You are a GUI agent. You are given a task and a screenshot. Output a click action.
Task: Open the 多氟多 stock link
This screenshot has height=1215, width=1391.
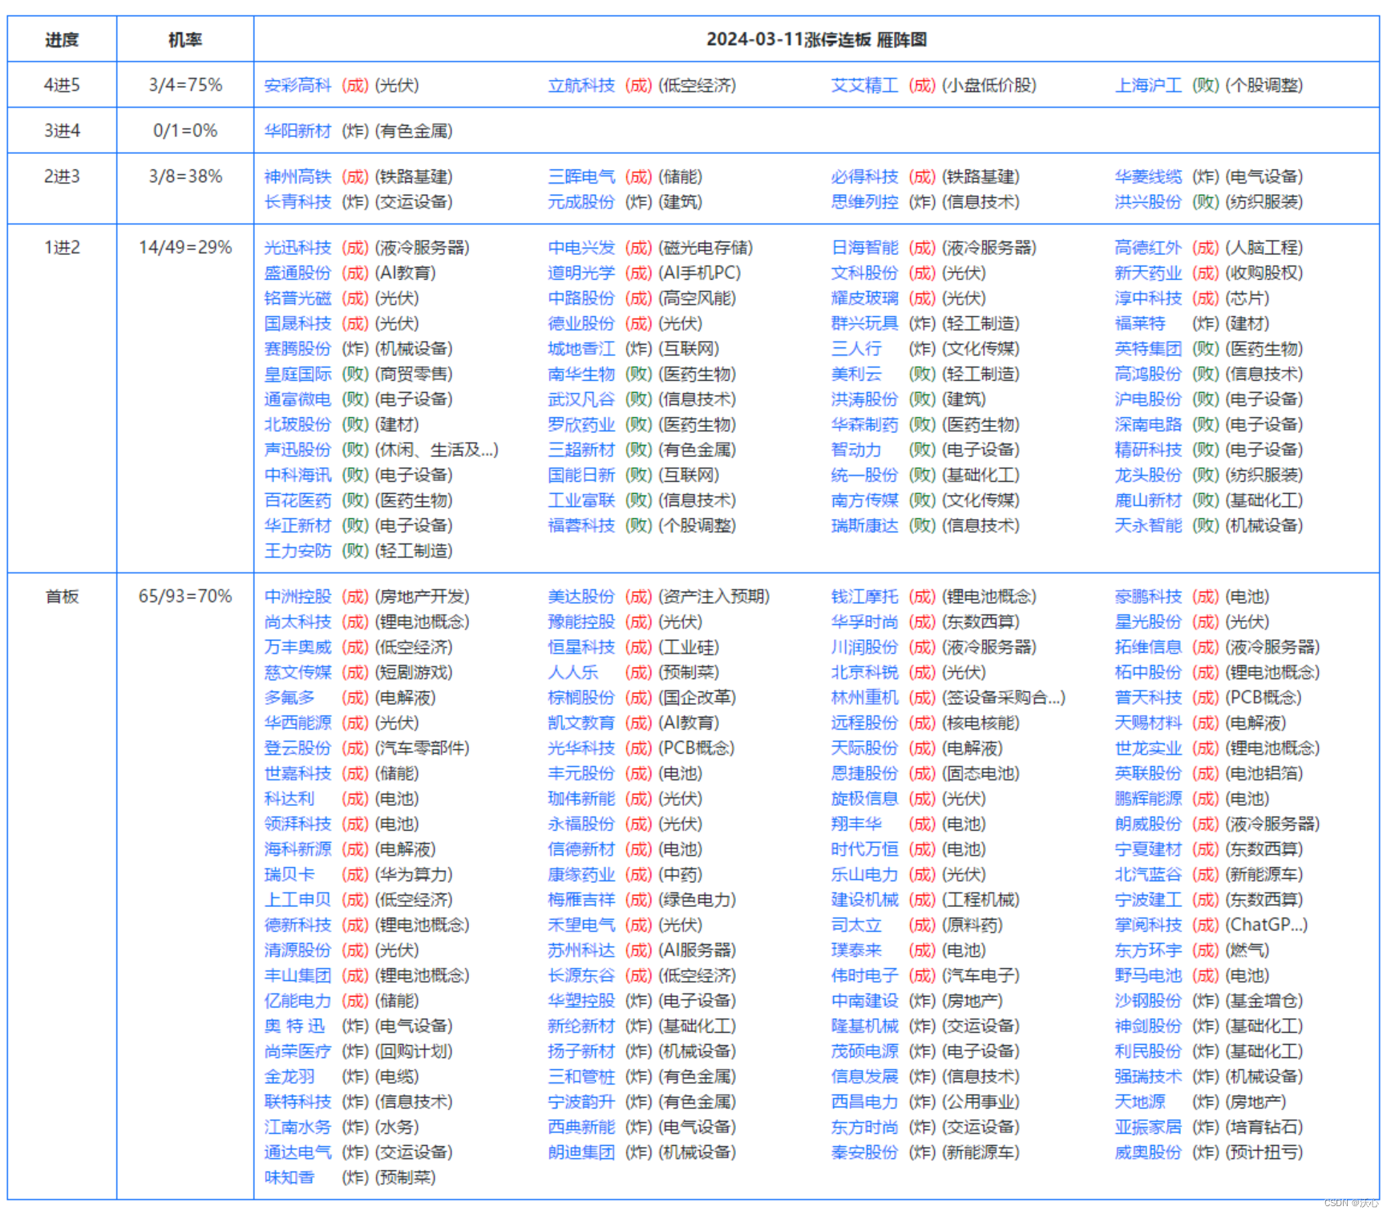tap(289, 698)
